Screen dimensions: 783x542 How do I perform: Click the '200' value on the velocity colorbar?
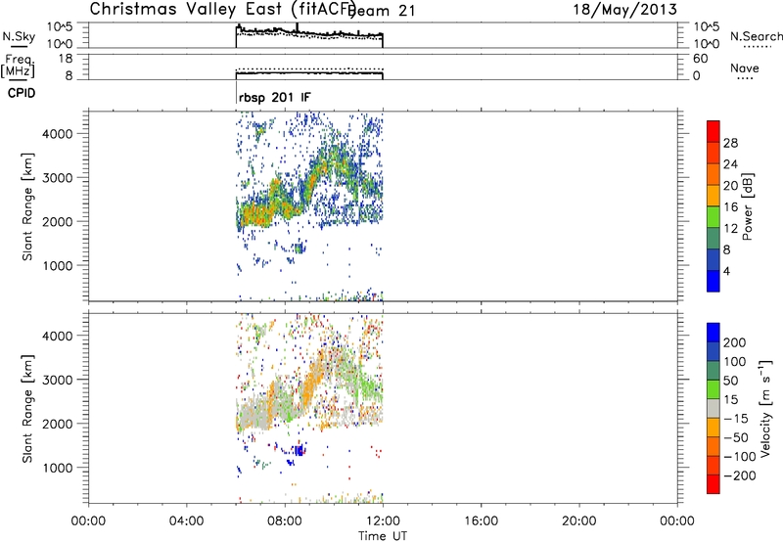(735, 342)
